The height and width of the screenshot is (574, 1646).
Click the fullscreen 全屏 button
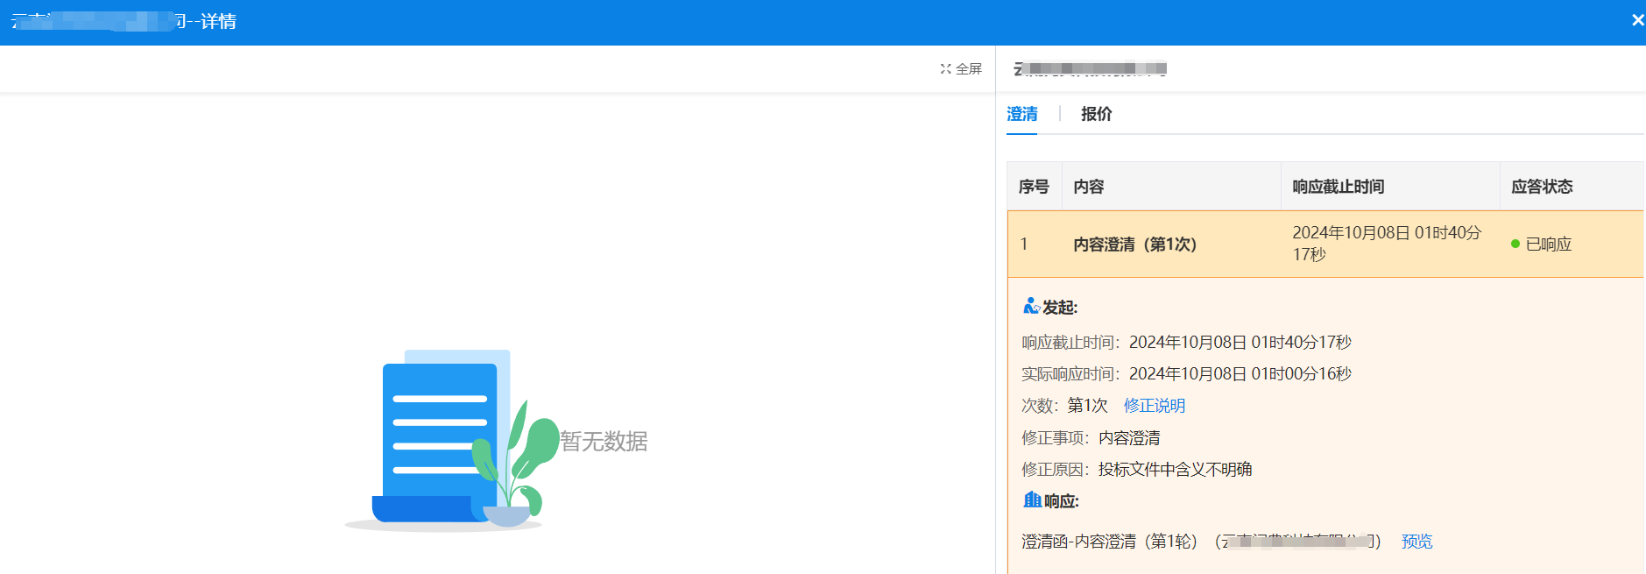961,69
